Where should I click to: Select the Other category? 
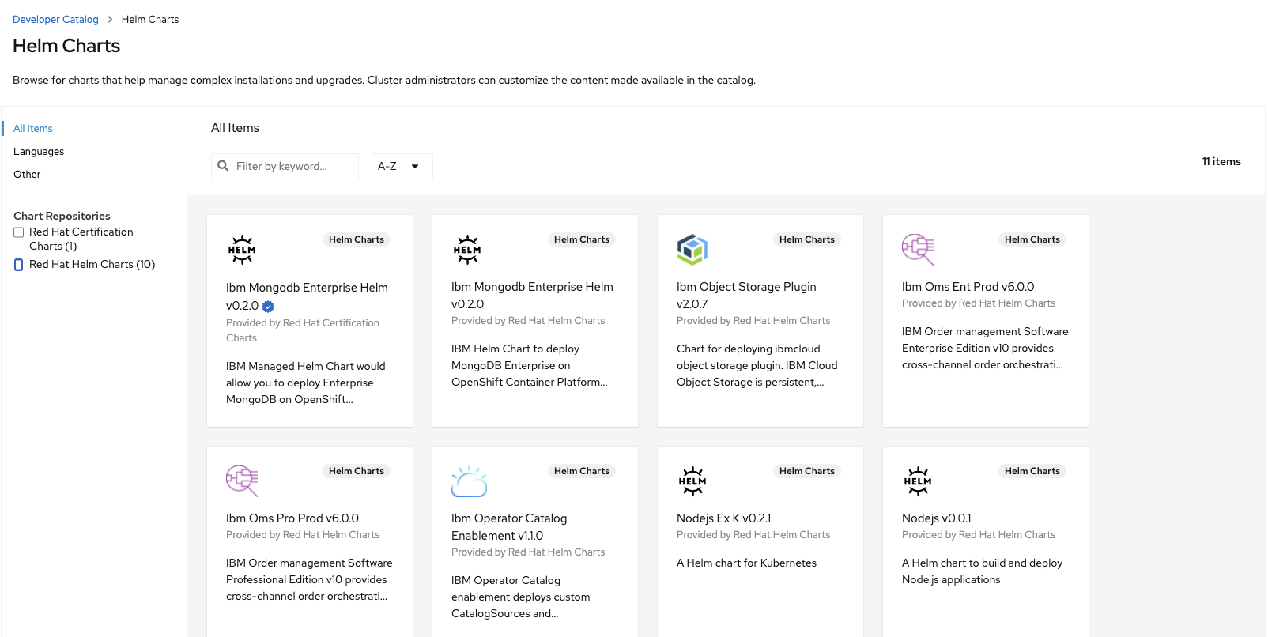pos(27,175)
